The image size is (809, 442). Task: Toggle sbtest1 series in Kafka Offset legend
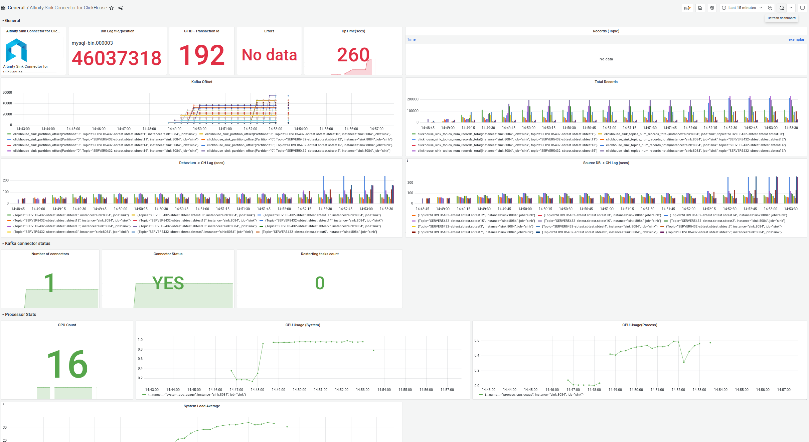pos(105,134)
